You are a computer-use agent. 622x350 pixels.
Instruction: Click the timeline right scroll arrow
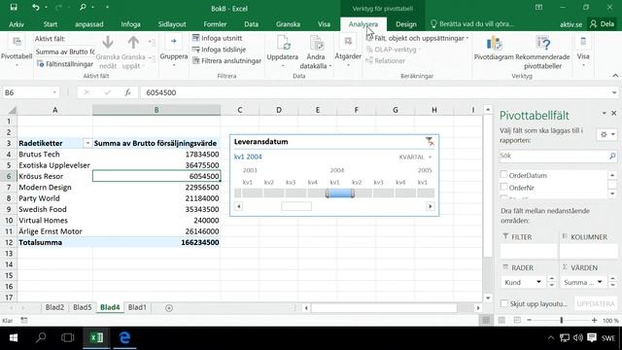(x=430, y=206)
